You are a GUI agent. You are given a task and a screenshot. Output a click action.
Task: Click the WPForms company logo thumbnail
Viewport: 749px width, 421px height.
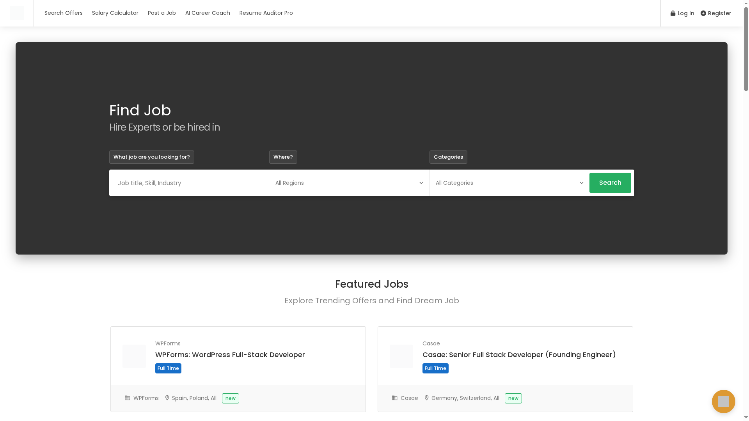(x=134, y=356)
